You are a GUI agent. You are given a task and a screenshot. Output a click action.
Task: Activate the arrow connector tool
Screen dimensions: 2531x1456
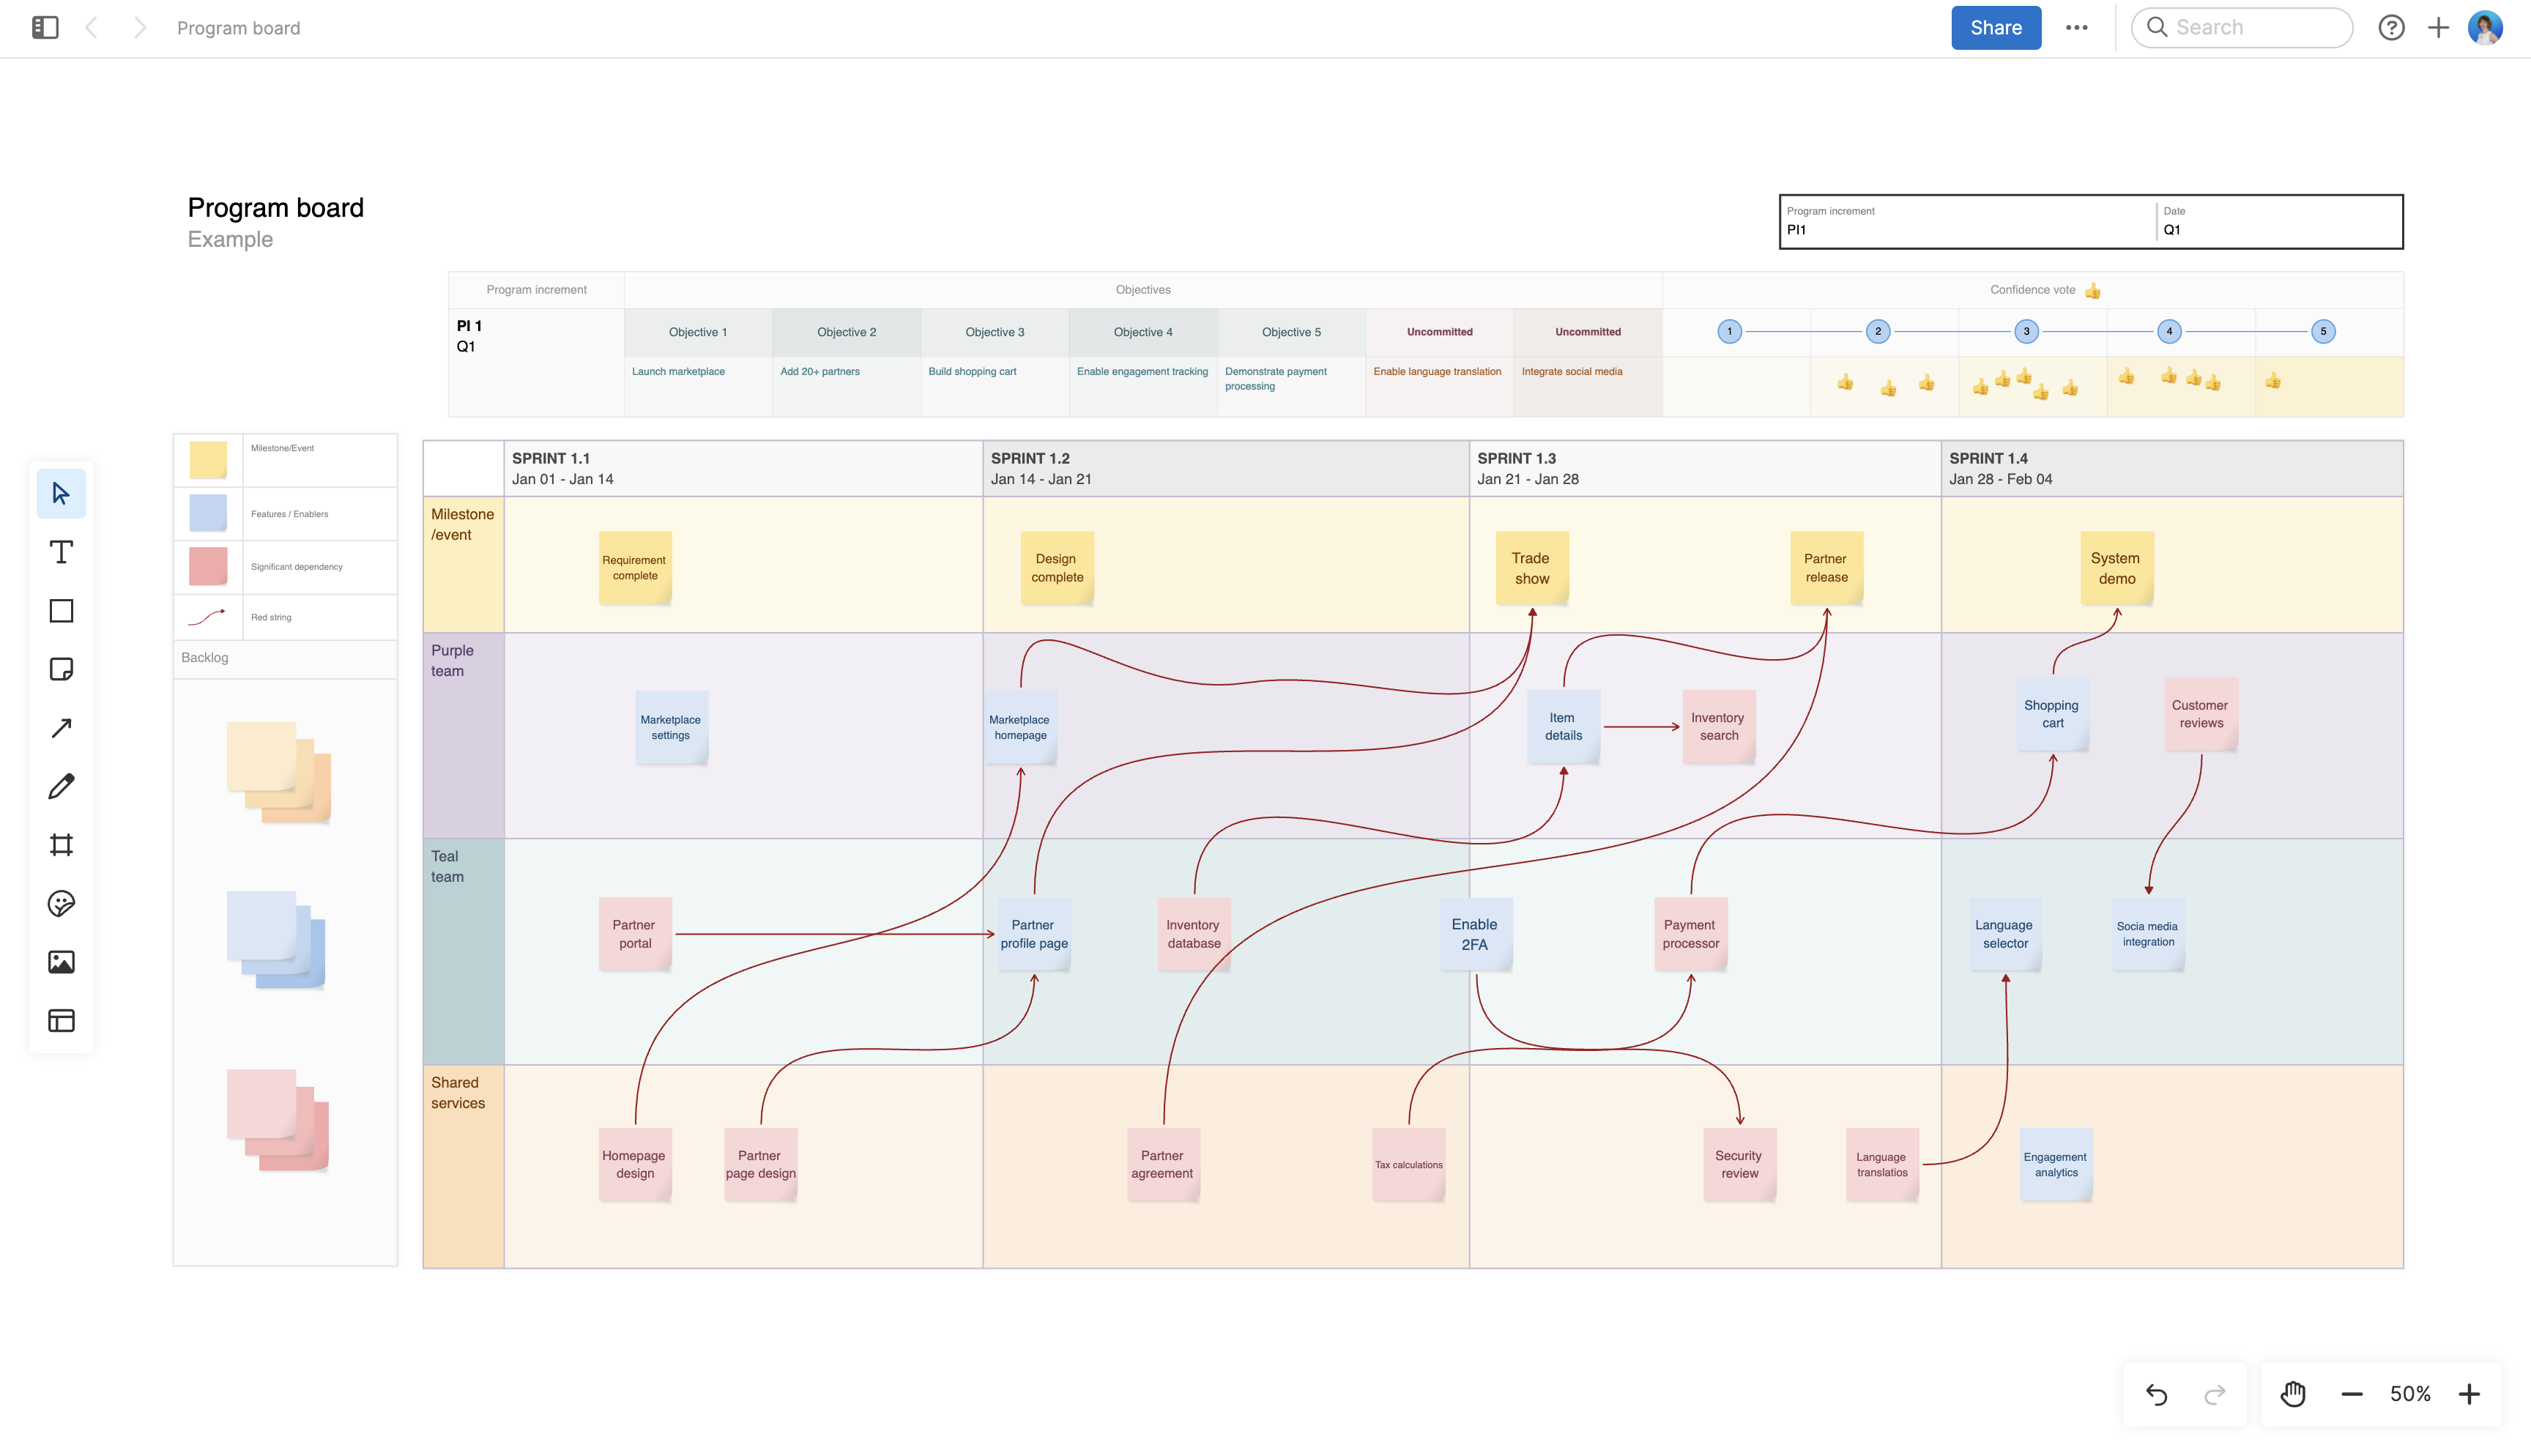click(61, 728)
